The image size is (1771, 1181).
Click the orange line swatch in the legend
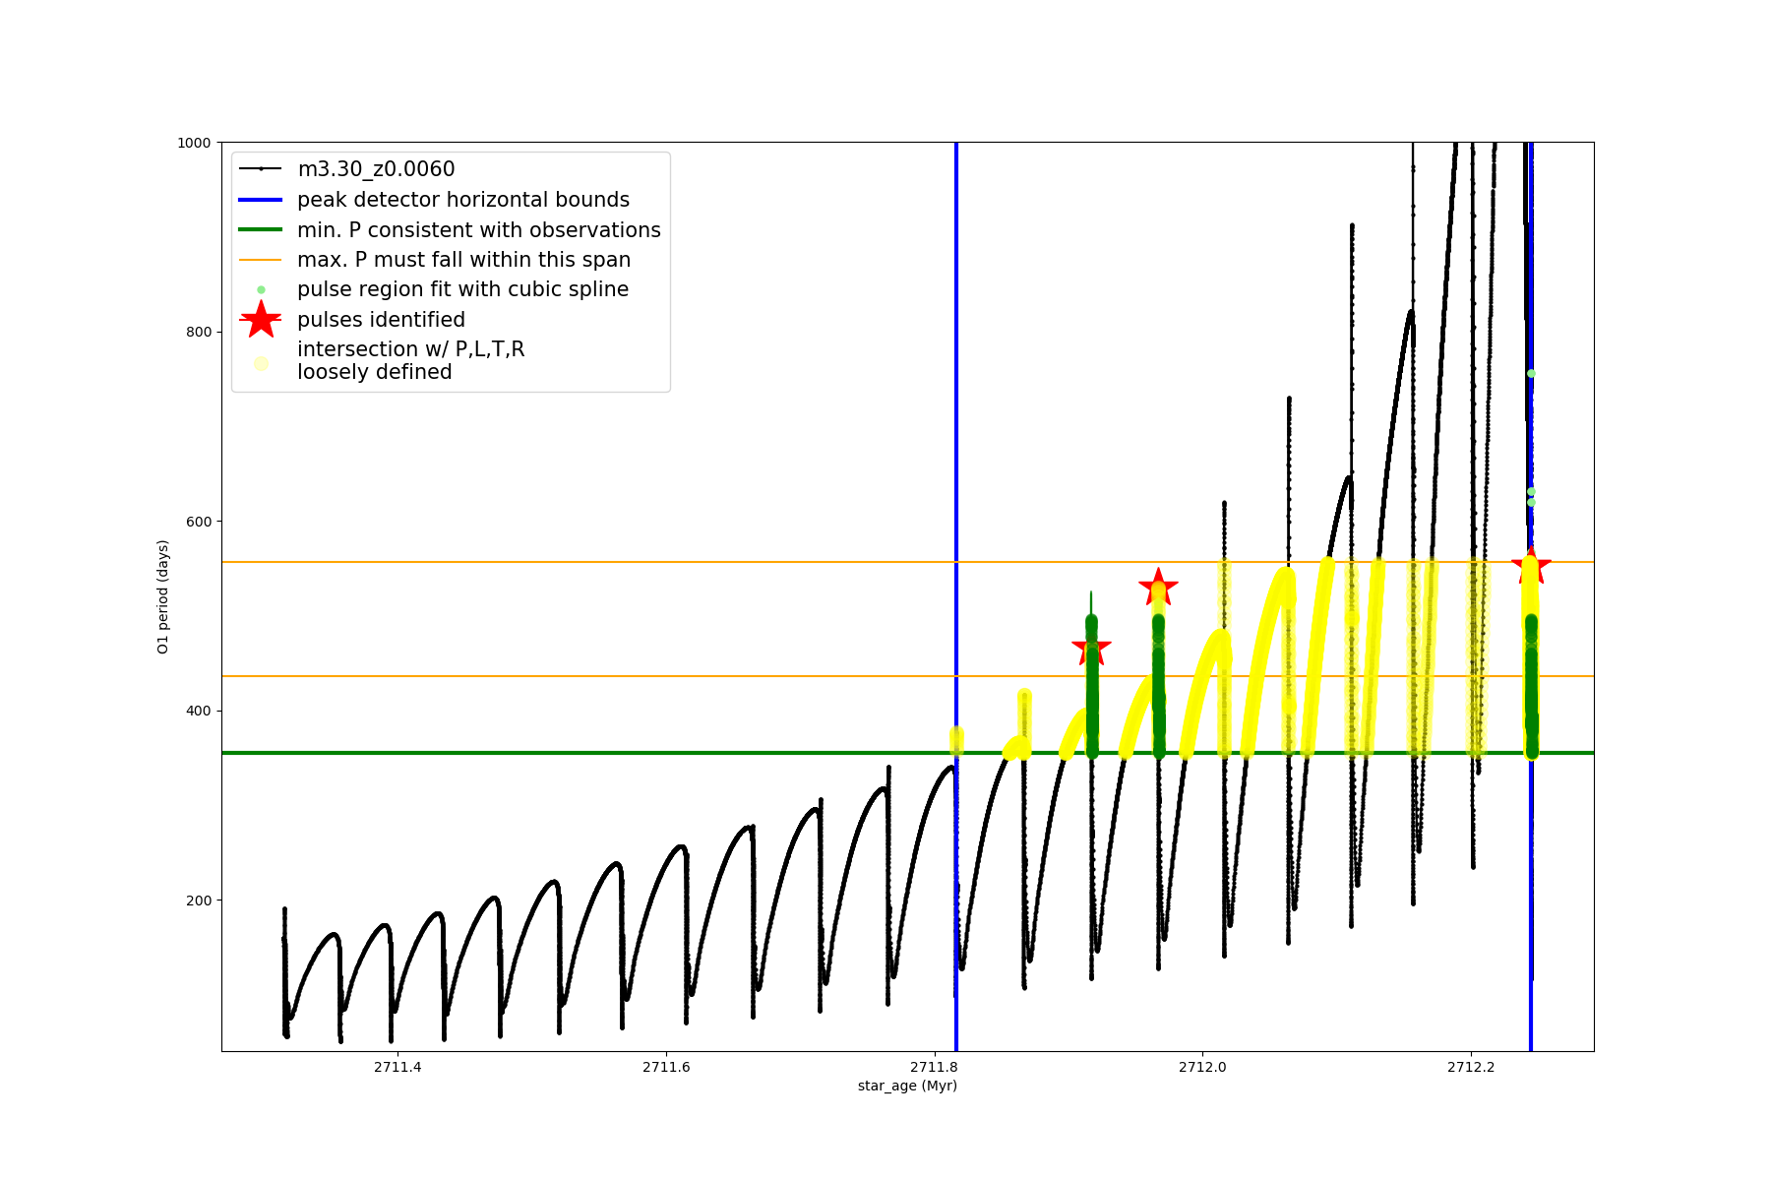tap(261, 260)
